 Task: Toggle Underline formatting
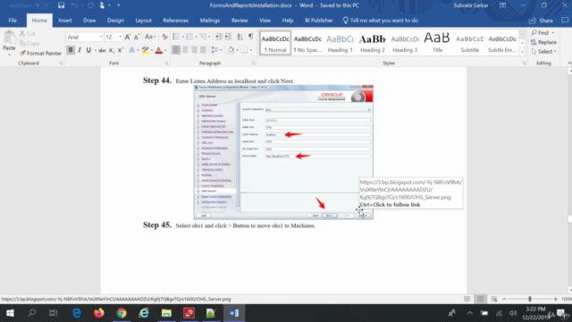tap(88, 50)
